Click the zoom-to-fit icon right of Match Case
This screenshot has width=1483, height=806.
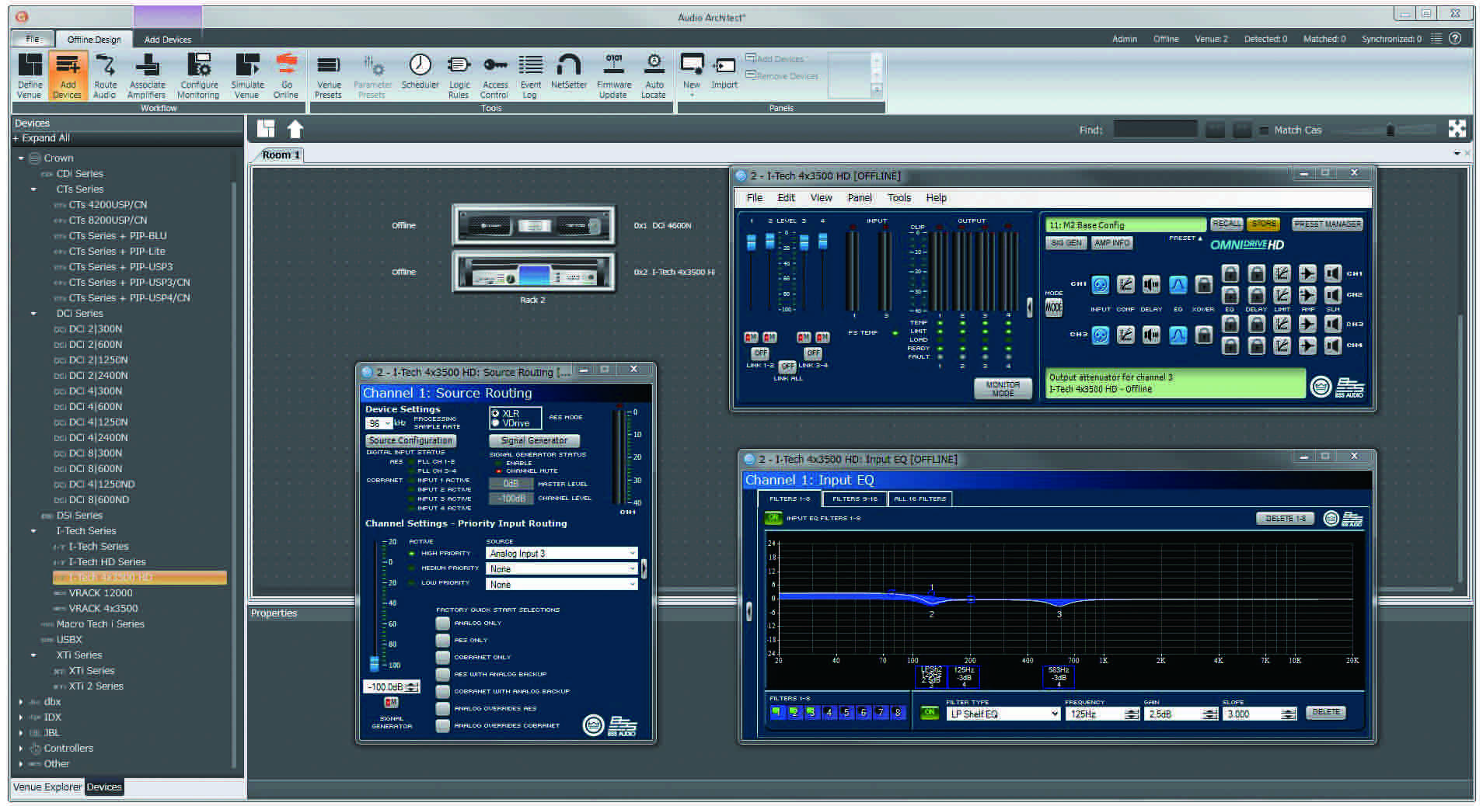pos(1457,129)
